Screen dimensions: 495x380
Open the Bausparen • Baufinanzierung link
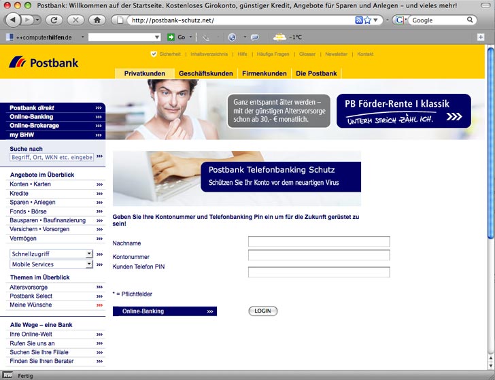[x=48, y=220]
